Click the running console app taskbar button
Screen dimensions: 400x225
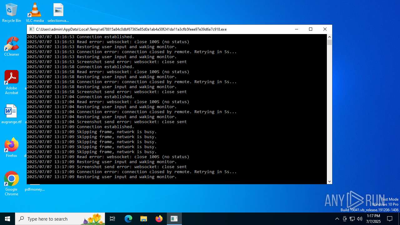[x=174, y=219]
